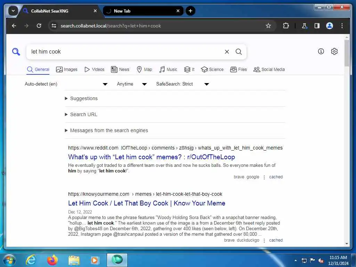356x267 pixels.
Task: Launch Firefox from taskbar
Action: pos(52,260)
